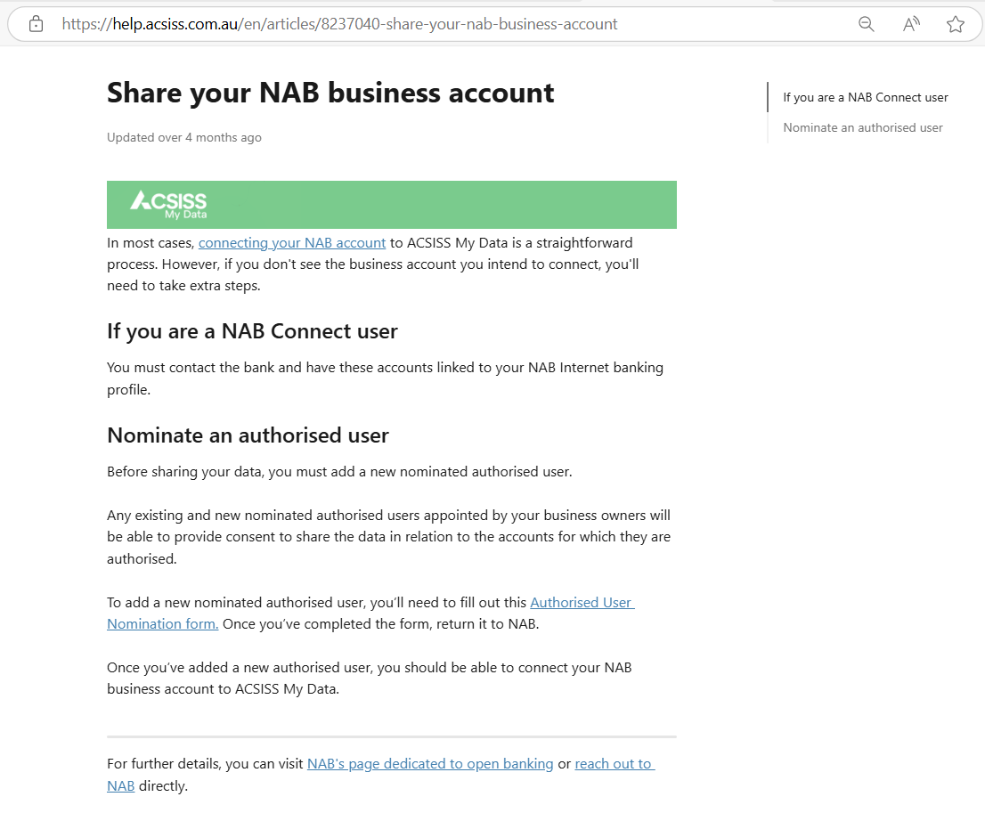
Task: Click the sentence starting "Before sharing your data"
Action: click(339, 471)
